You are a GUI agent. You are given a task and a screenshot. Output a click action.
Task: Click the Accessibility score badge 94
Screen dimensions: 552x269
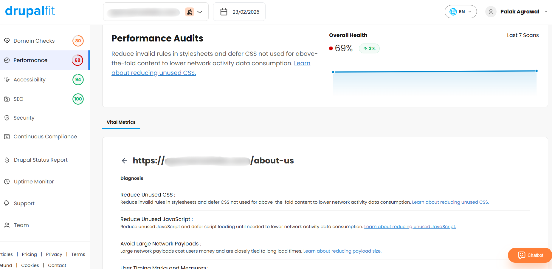tap(78, 80)
